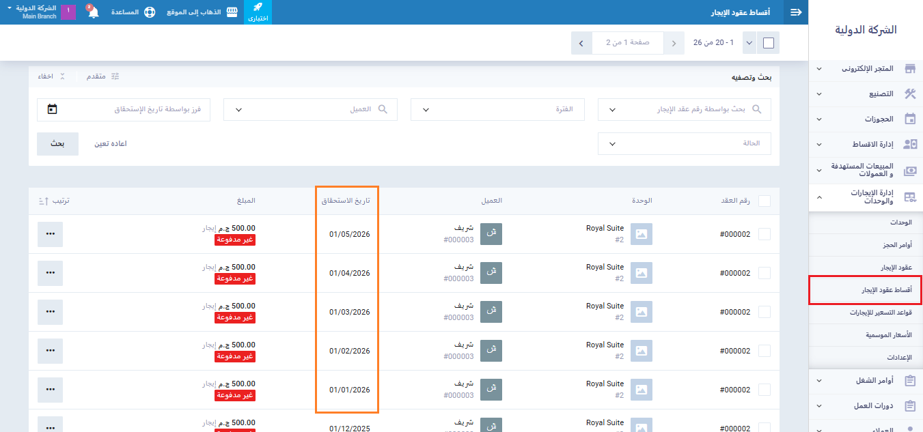Open the بحث بواسطة رقم عقد الإيجار dropdown

tap(684, 109)
